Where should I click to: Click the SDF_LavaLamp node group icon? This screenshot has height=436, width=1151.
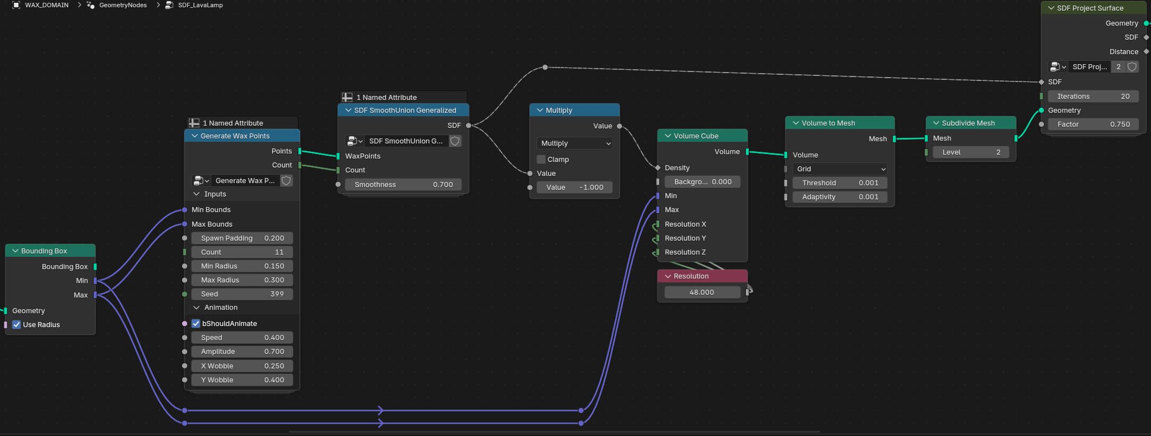coord(169,5)
